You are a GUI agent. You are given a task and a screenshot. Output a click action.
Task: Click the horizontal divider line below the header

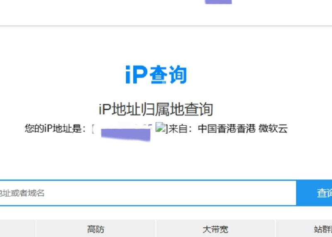tap(166, 26)
